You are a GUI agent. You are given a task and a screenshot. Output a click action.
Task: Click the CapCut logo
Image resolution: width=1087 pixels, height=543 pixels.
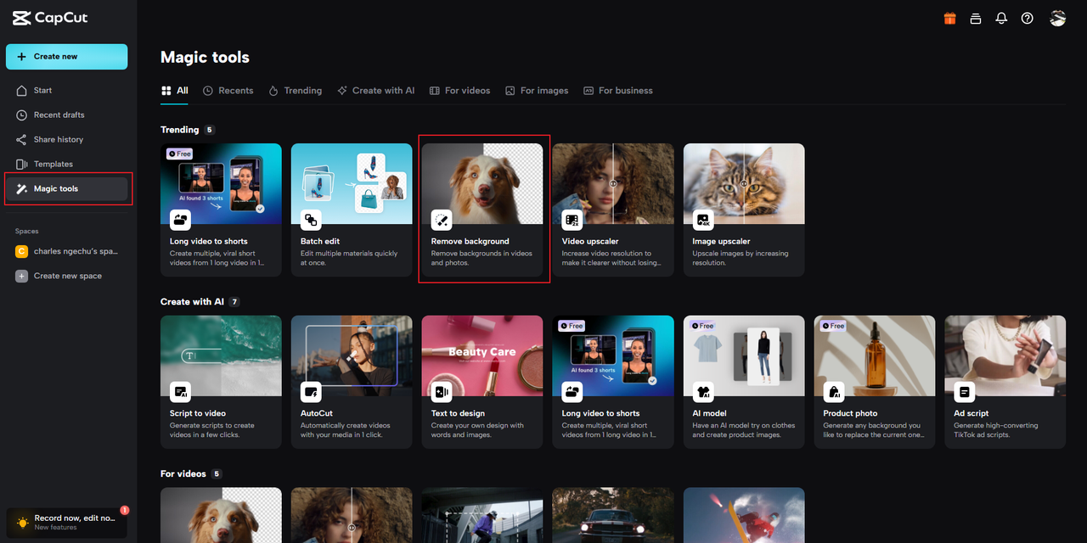50,18
